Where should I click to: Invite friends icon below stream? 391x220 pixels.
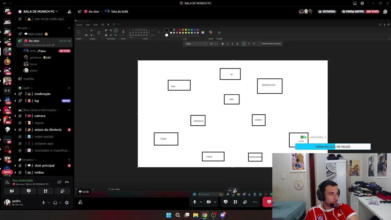click(x=80, y=202)
